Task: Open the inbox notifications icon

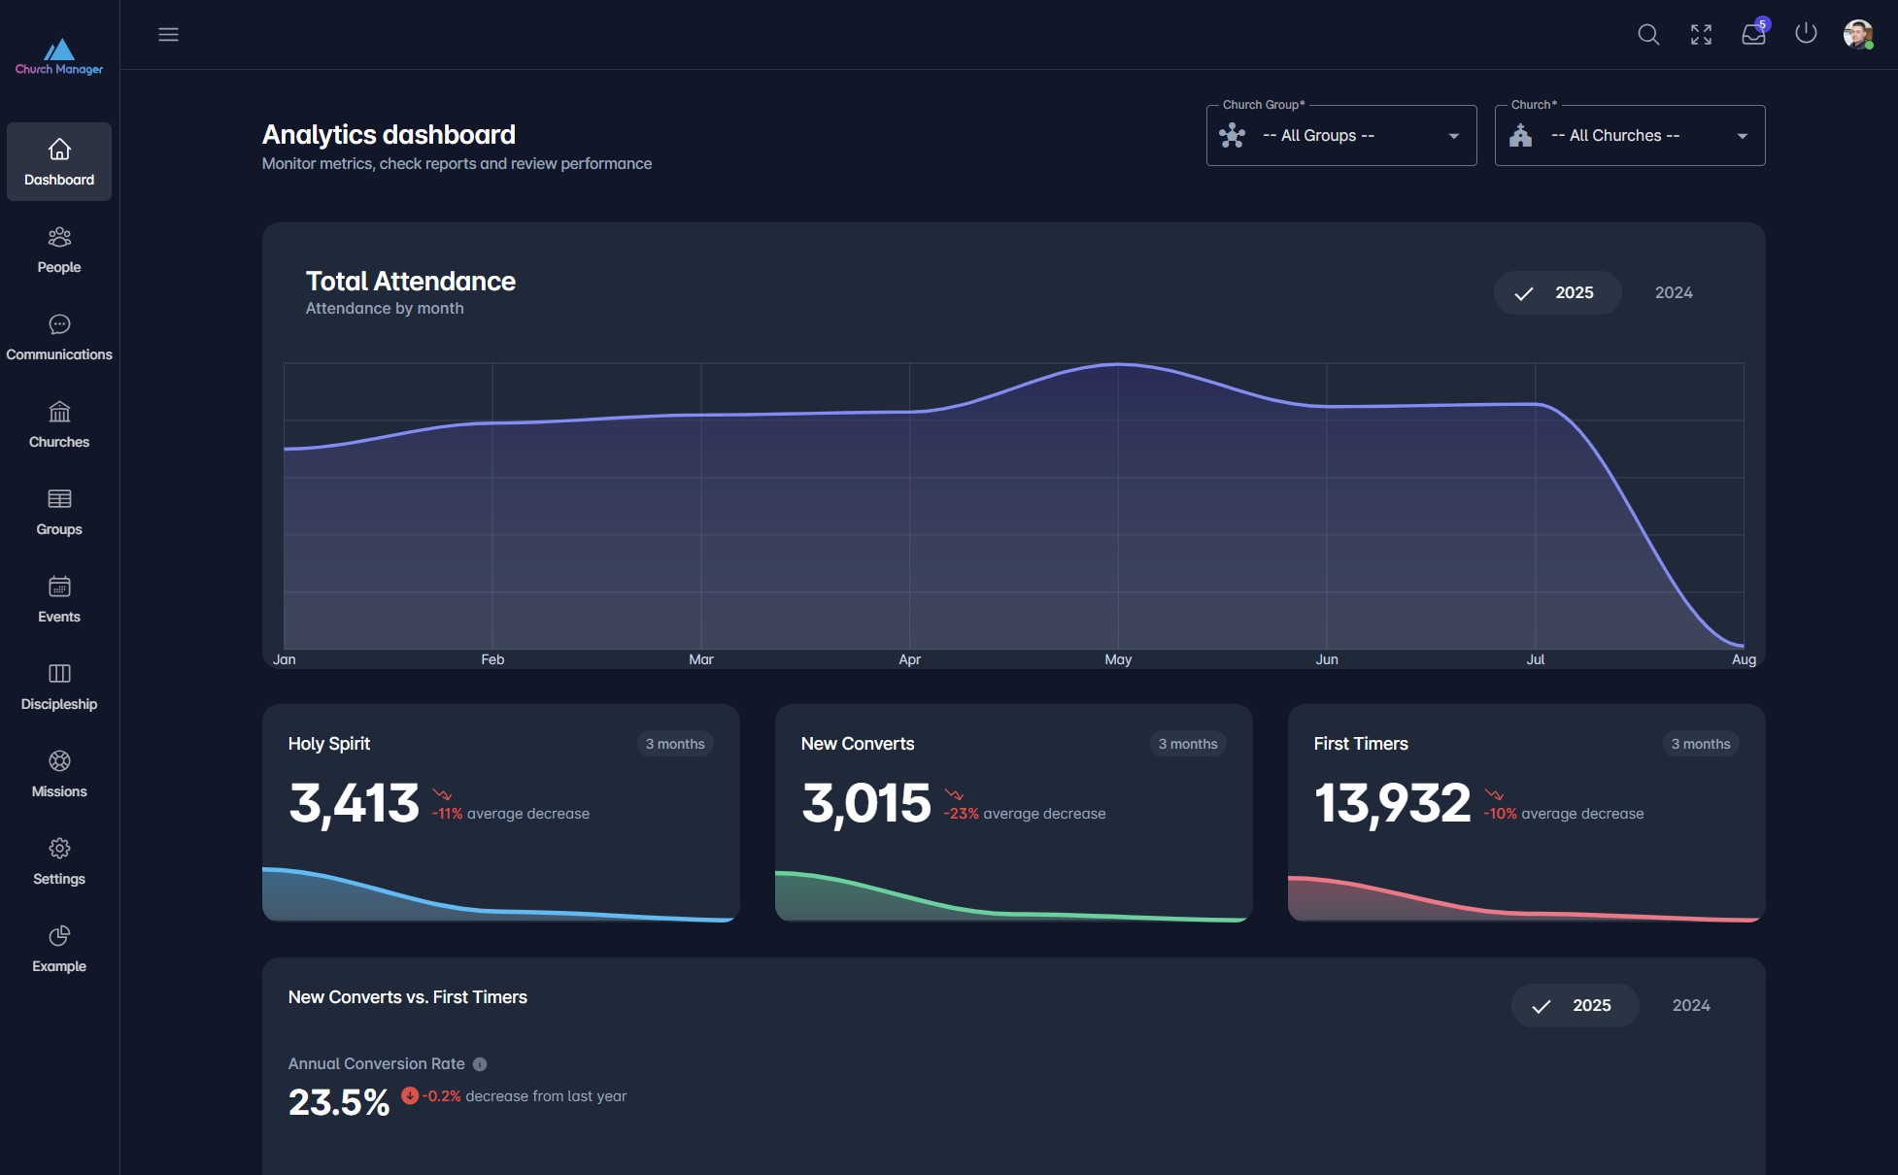Action: pos(1753,35)
